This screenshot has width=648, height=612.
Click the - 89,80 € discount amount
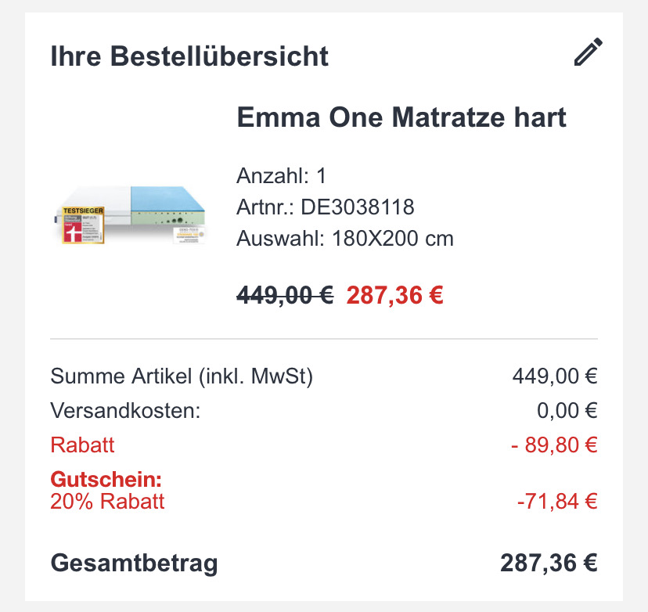(x=554, y=445)
